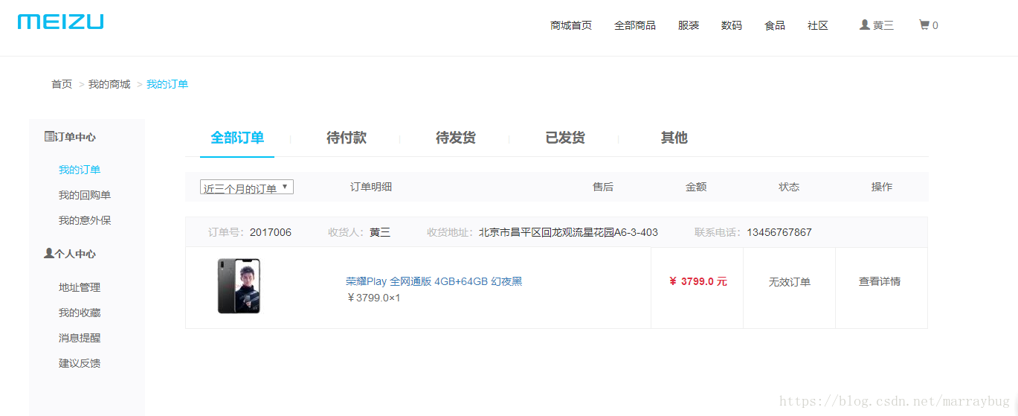Viewport: 1018px width, 416px height.
Task: Open 食品 category in navigation
Action: point(775,25)
